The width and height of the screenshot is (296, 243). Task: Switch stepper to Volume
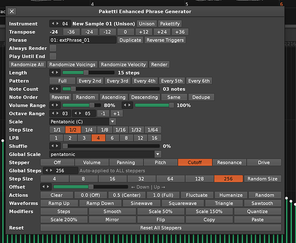point(92,162)
